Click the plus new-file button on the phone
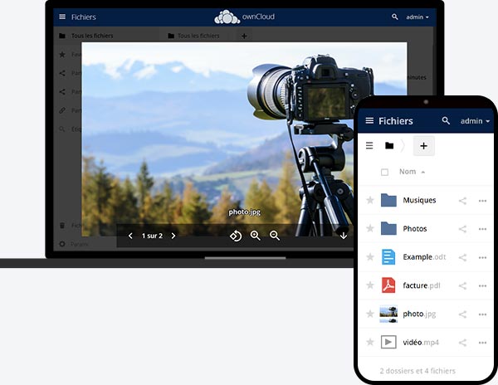The image size is (498, 385). tap(423, 146)
